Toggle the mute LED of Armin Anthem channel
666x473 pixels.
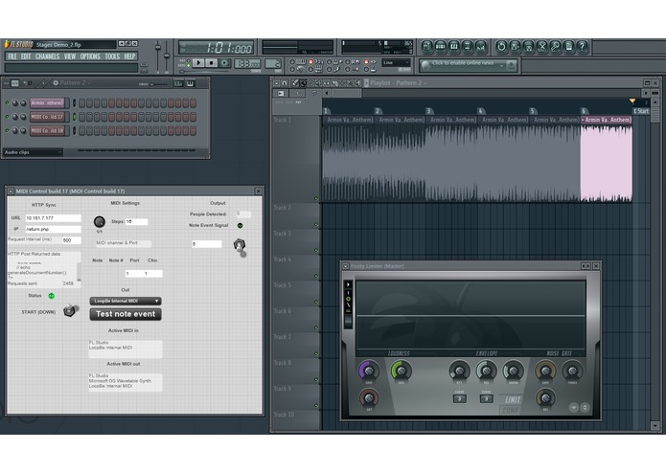tap(8, 102)
